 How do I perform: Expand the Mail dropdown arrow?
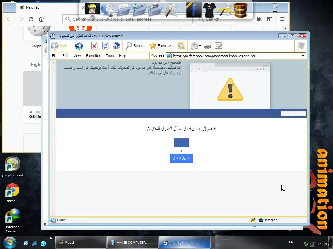[200, 46]
